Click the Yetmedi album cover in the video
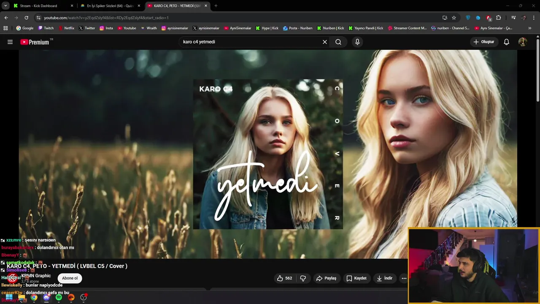 (x=268, y=154)
